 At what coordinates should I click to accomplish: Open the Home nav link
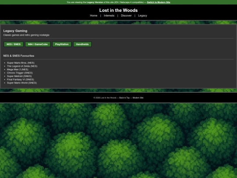coord(93,15)
